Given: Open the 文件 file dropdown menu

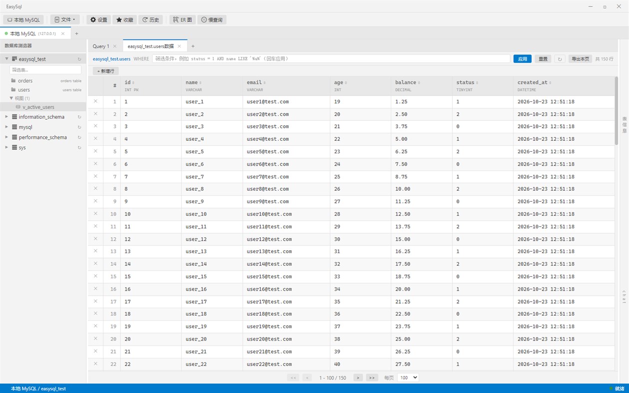Looking at the screenshot, I should pyautogui.click(x=65, y=20).
